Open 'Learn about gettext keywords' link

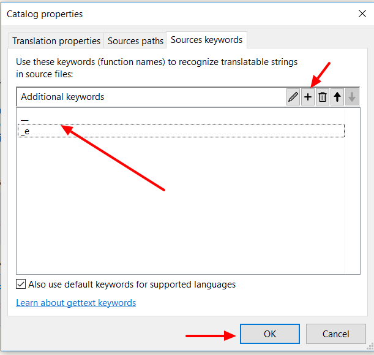pyautogui.click(x=76, y=303)
